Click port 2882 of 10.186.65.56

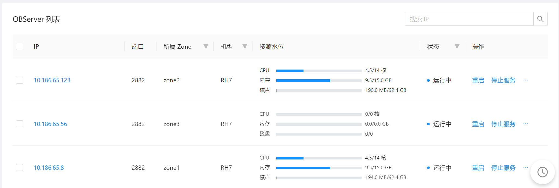click(138, 124)
